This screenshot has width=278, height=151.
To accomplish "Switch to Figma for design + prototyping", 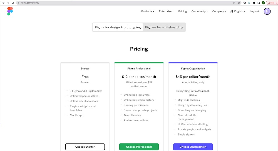I will pos(118,27).
